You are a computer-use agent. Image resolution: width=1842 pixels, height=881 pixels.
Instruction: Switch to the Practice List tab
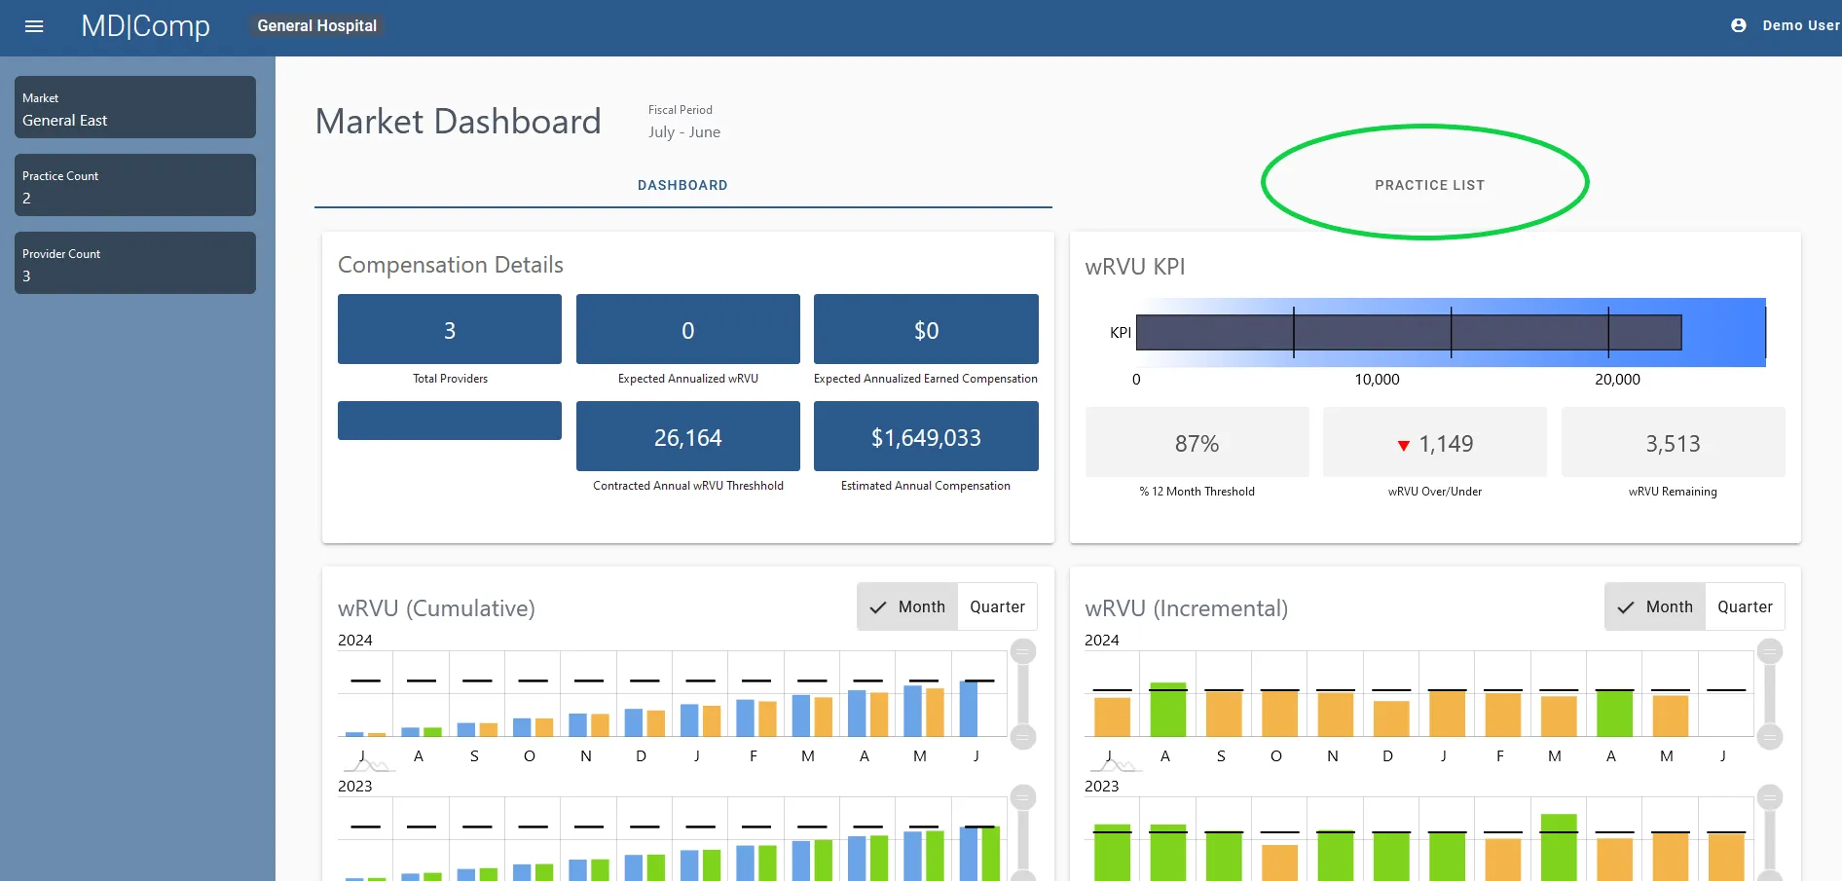[1429, 185]
